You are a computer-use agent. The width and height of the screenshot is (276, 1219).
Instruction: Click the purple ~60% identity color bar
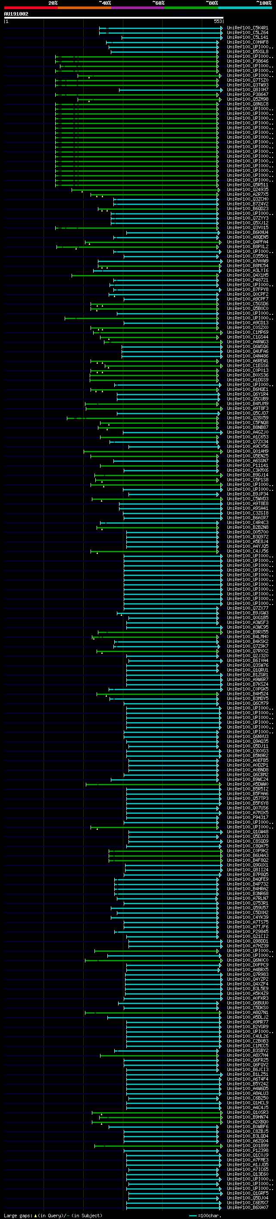138,8
